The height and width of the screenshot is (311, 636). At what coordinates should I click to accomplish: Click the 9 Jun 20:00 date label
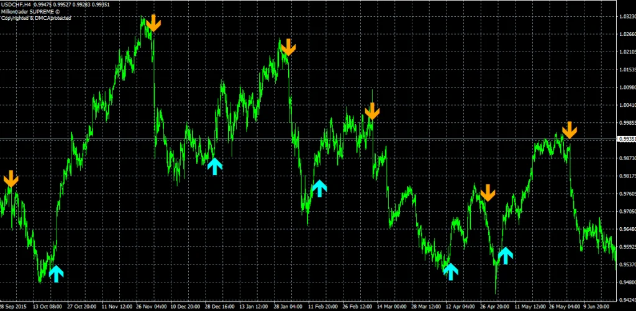click(599, 307)
